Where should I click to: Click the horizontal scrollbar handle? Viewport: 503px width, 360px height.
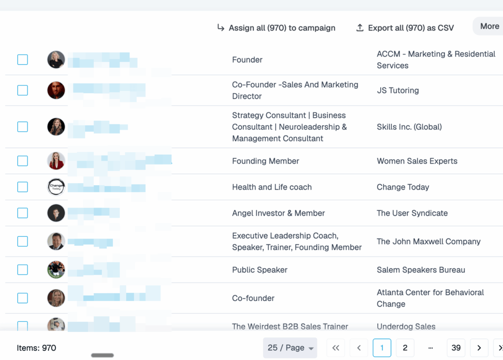point(102,355)
